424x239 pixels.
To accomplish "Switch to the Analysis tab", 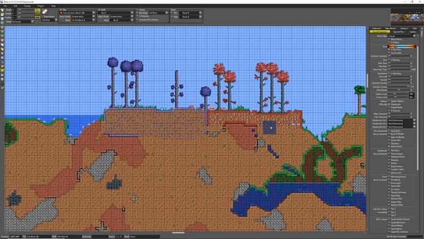I will tap(404, 28).
